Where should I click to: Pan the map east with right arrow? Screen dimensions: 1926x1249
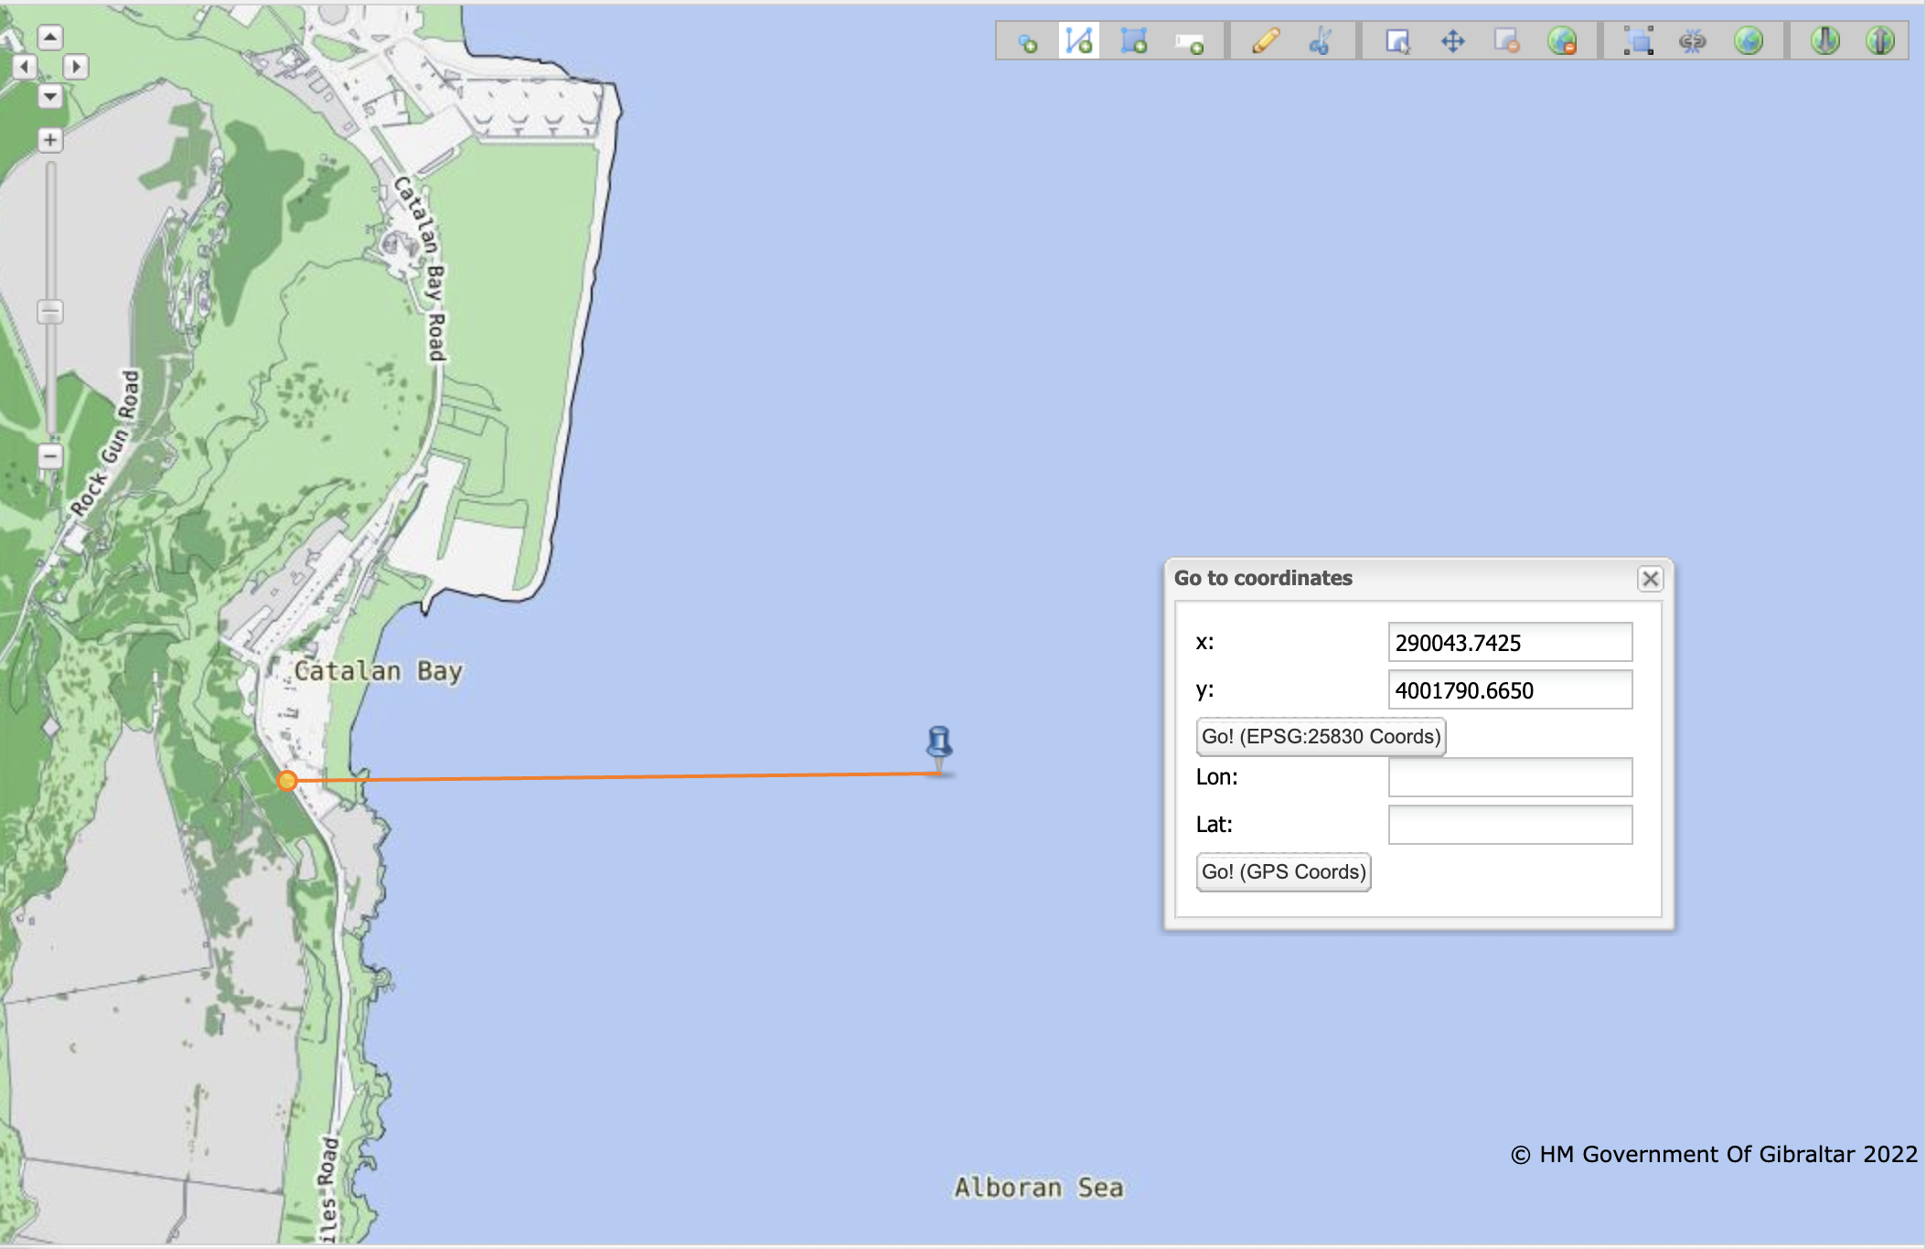76,66
